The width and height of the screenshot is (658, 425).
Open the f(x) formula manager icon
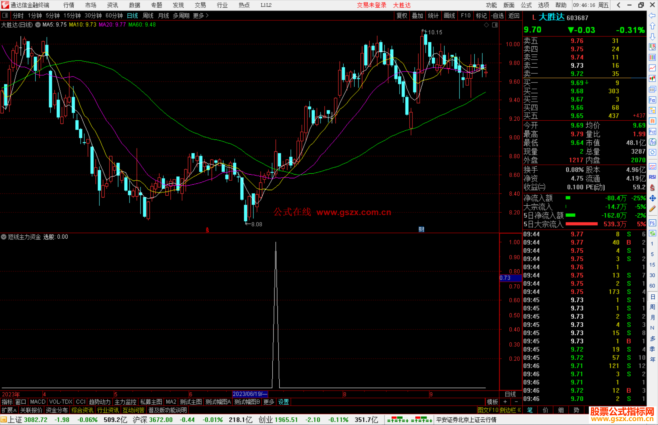coord(652,142)
